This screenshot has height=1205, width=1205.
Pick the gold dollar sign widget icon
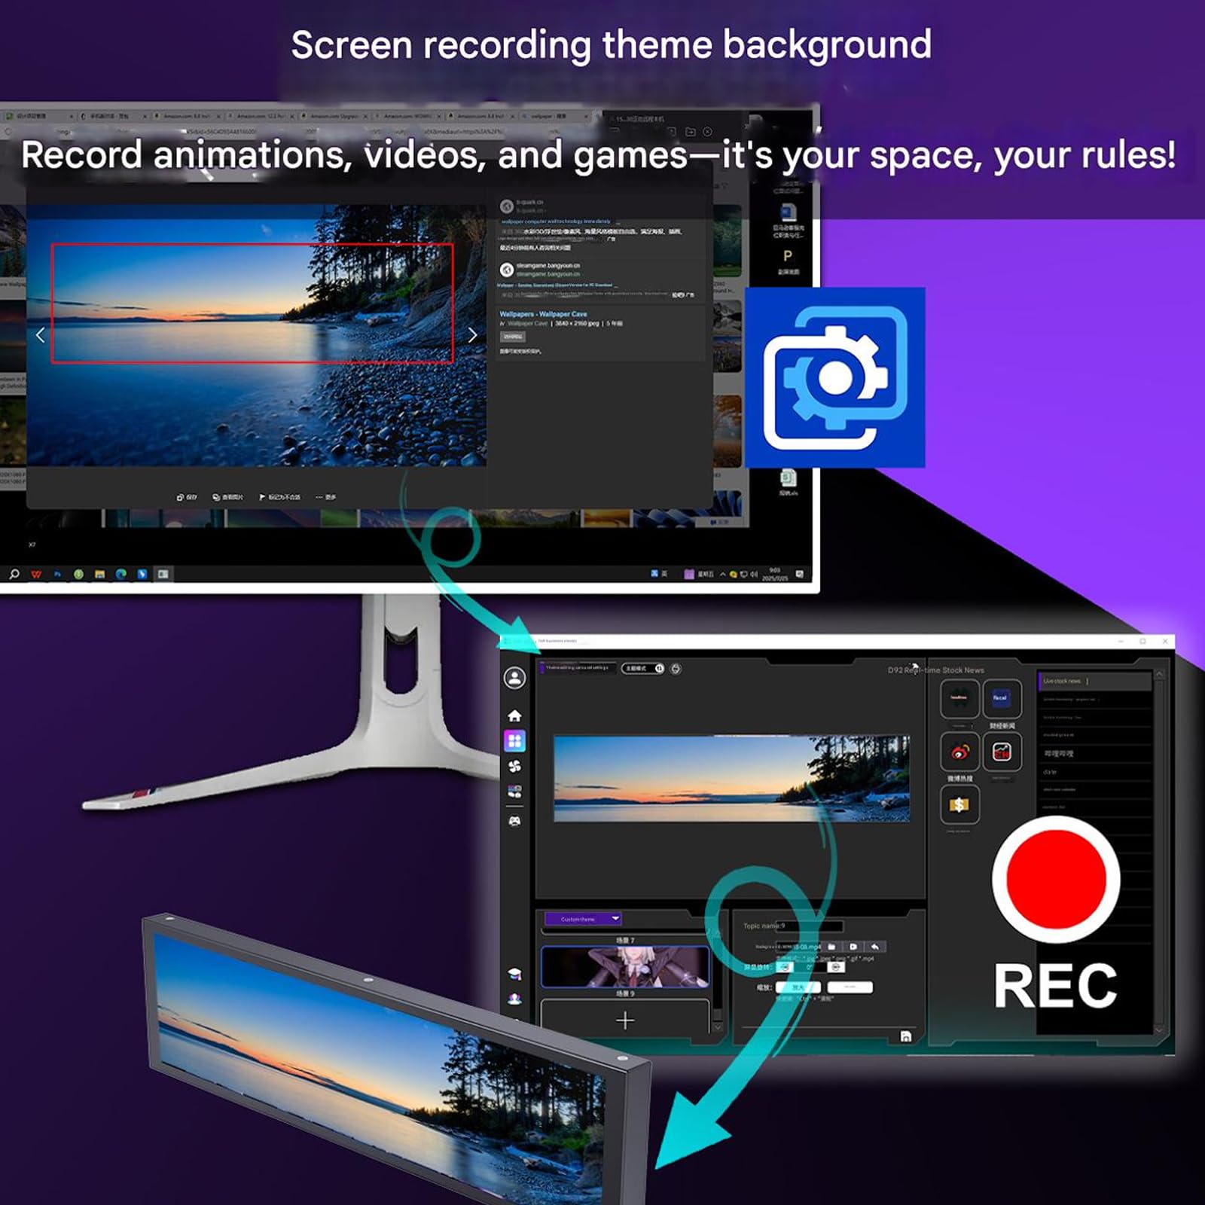(x=959, y=805)
